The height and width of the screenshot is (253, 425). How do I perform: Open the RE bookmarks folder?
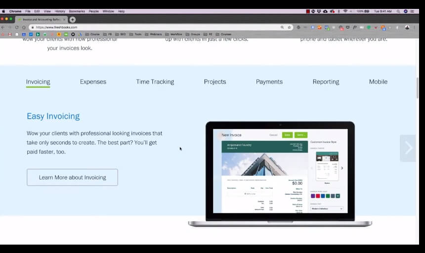(x=208, y=35)
